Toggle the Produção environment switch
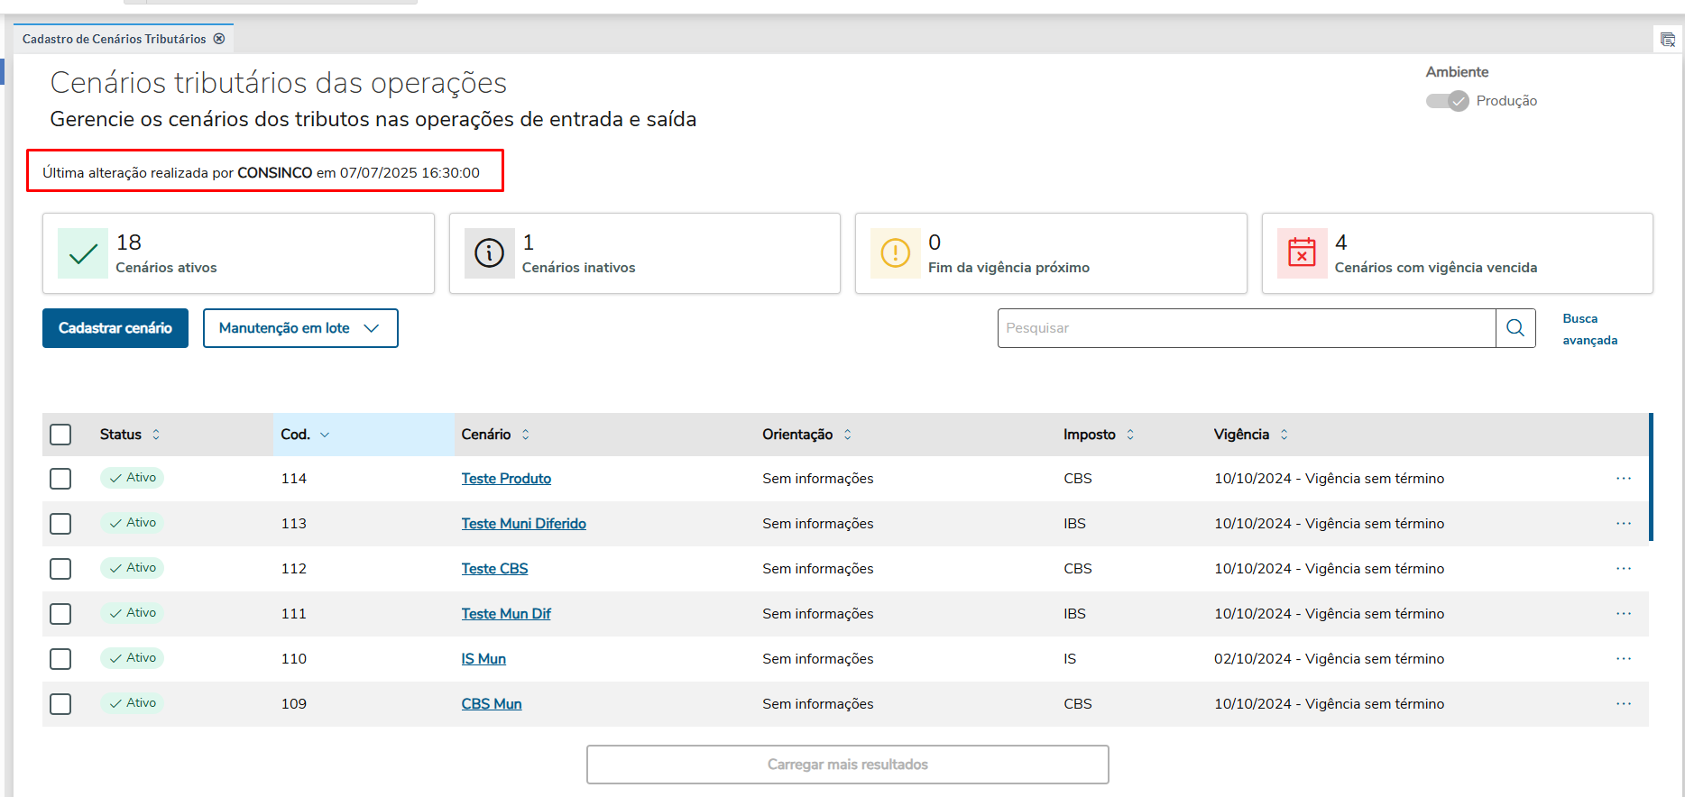Image resolution: width=1685 pixels, height=797 pixels. click(1447, 101)
